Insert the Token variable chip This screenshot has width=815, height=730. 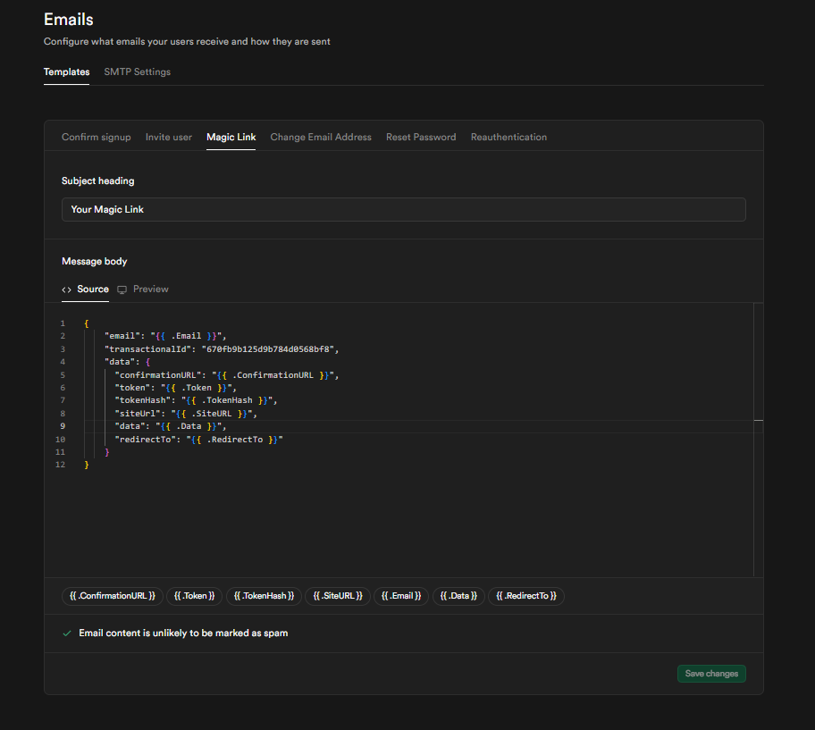194,596
